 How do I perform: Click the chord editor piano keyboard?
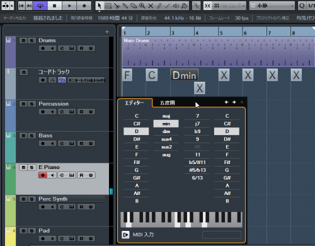click(x=181, y=220)
